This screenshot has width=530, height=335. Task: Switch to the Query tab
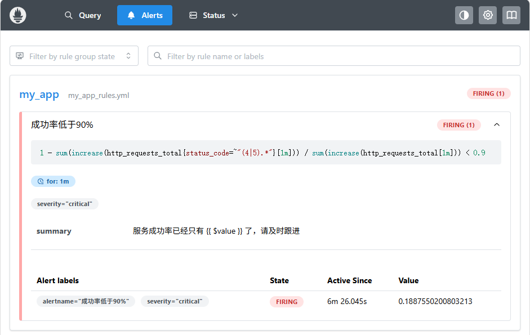pyautogui.click(x=83, y=15)
